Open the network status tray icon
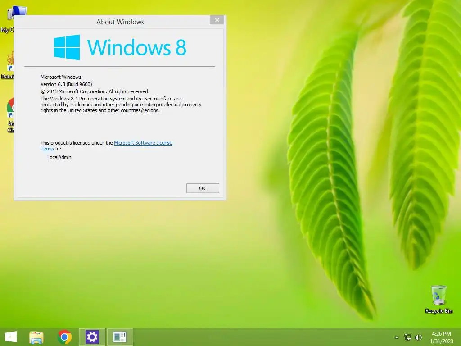 coord(408,337)
